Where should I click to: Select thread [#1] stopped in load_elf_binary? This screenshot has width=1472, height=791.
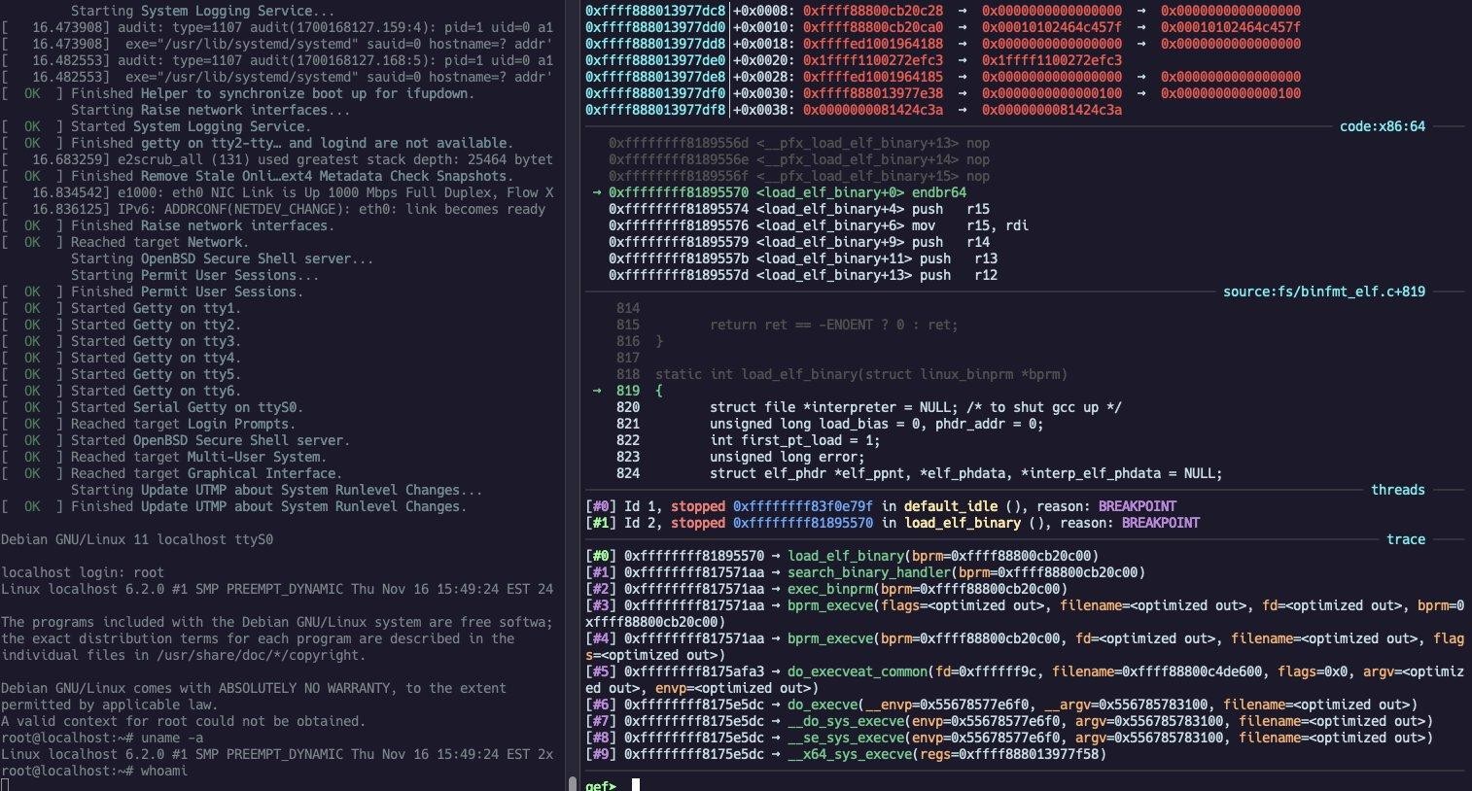coord(892,523)
